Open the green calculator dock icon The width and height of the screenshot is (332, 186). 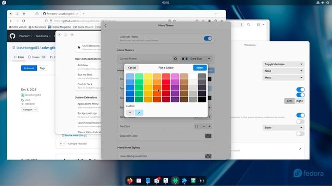click(x=193, y=180)
